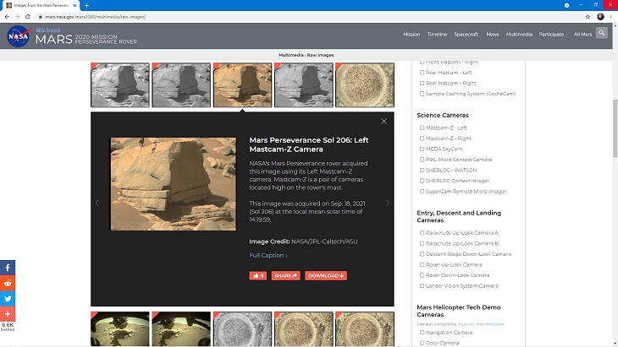Image resolution: width=618 pixels, height=347 pixels.
Task: Select the highlighted color rock thumbnail
Action: [x=242, y=85]
